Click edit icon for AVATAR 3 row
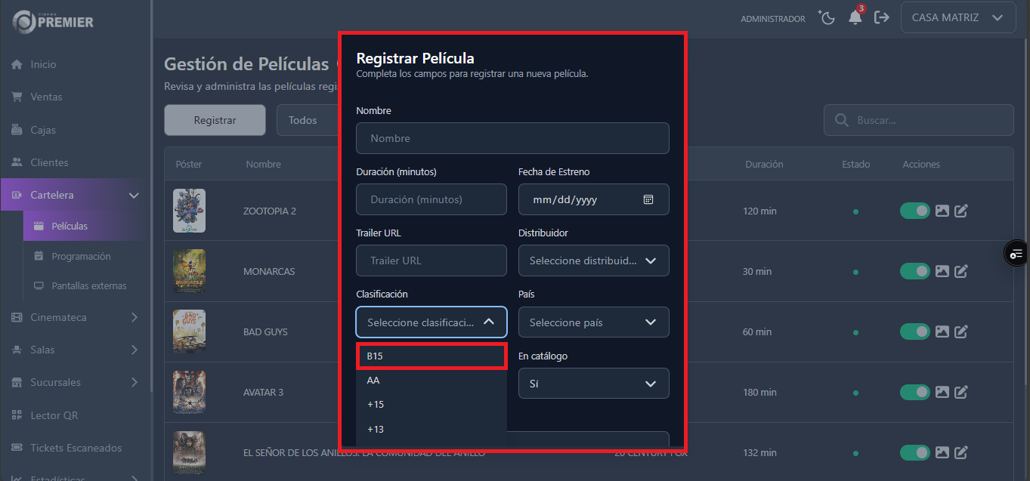The height and width of the screenshot is (481, 1030). click(x=960, y=392)
